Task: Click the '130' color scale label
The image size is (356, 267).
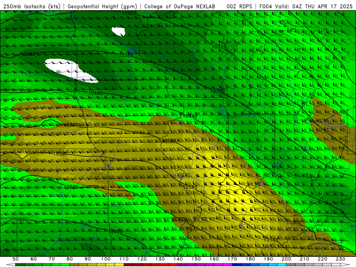Action: pos(160,259)
